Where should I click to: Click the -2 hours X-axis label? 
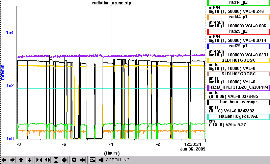click(x=158, y=144)
